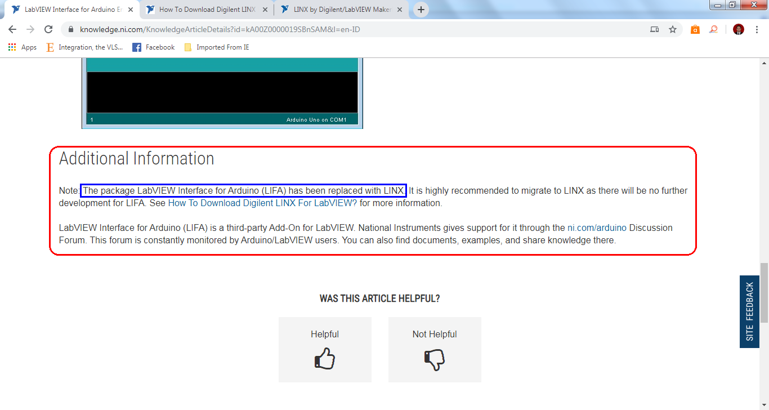769x410 pixels.
Task: Reload the current page
Action: coord(48,29)
